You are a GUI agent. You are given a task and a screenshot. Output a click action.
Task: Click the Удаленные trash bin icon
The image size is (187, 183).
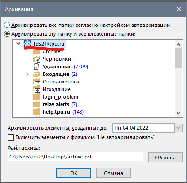(x=36, y=67)
